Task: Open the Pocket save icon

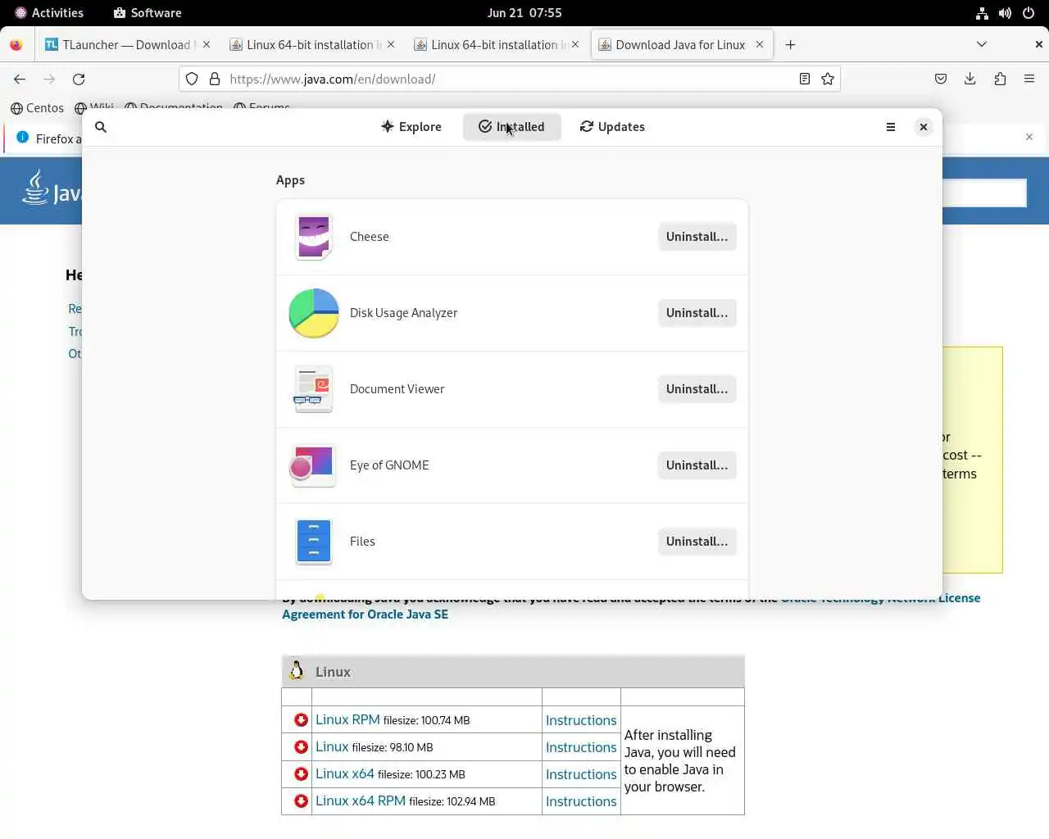Action: coord(941,79)
